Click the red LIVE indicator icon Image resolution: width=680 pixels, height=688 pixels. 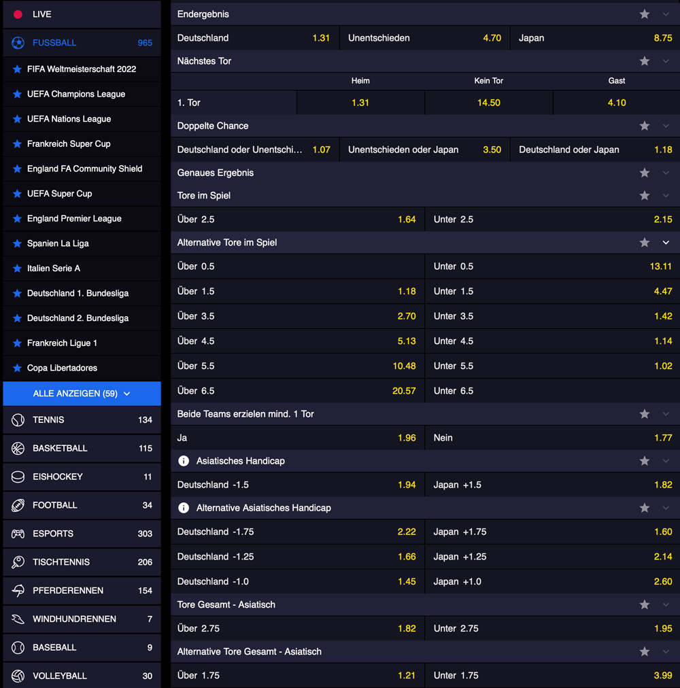coord(18,14)
